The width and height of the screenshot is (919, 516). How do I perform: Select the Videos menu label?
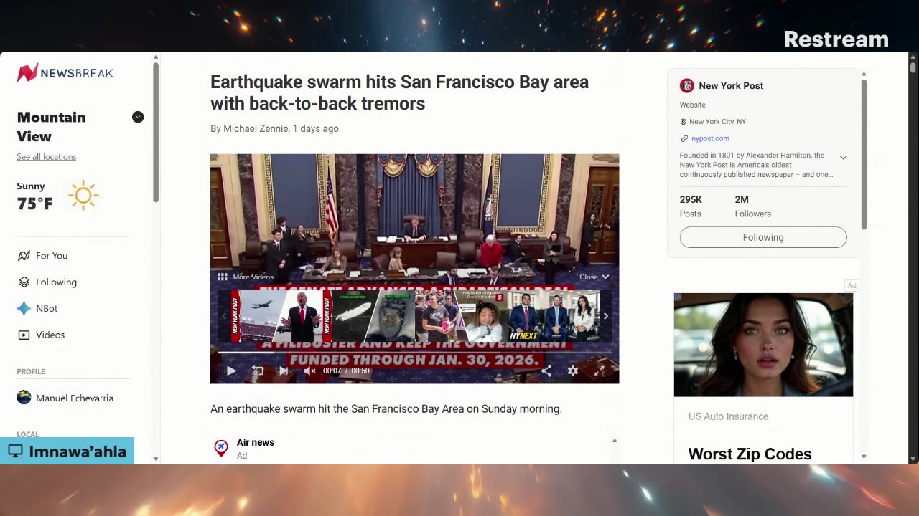(50, 335)
